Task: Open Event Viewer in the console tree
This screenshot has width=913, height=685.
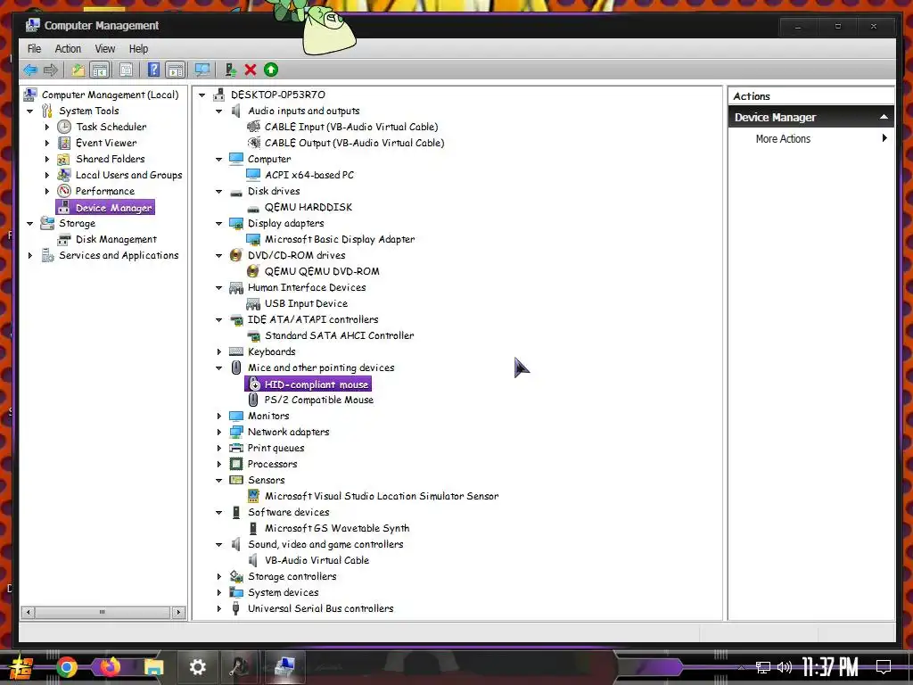Action: point(106,143)
